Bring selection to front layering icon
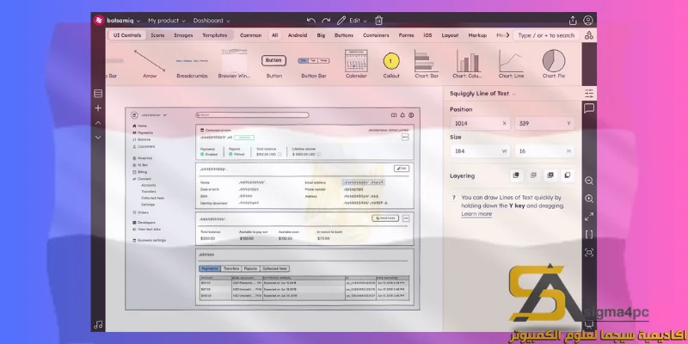 [516, 175]
